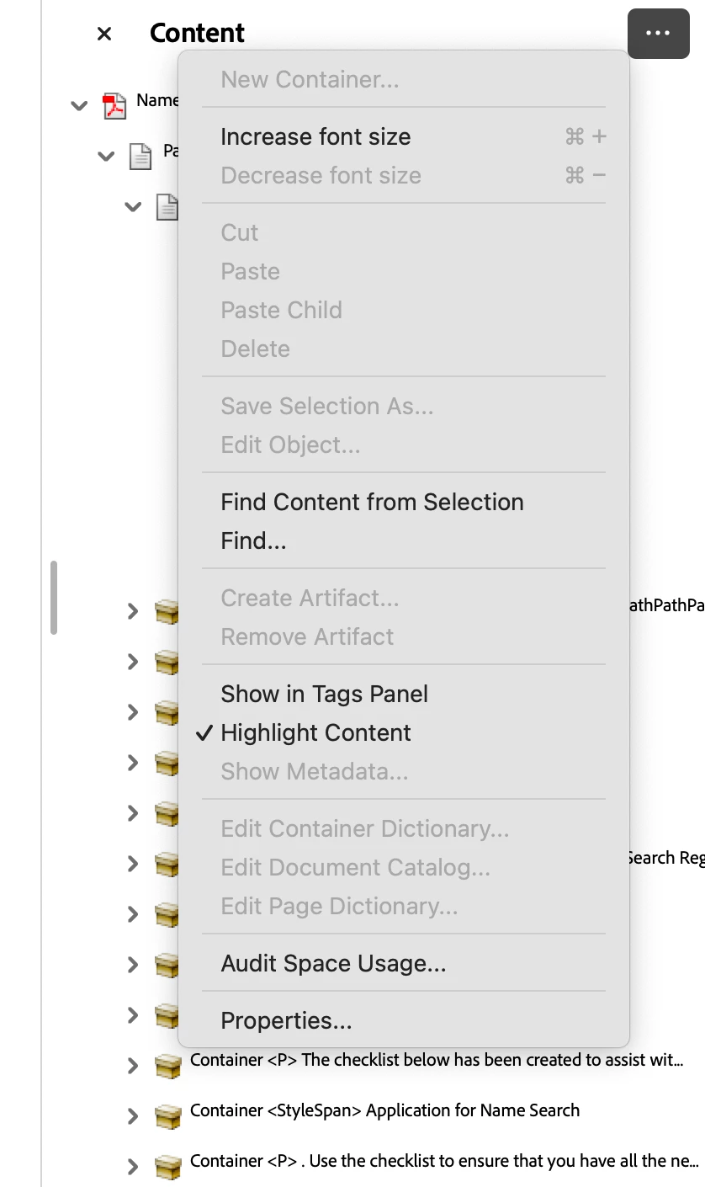Click the red PDF document icon

114,106
